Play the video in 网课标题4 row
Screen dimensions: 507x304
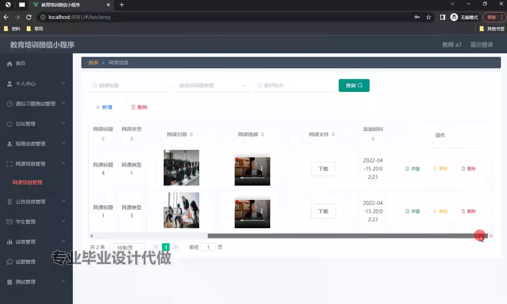252,171
